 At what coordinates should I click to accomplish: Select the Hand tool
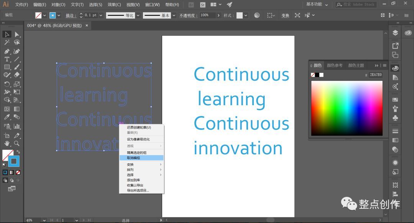7,144
